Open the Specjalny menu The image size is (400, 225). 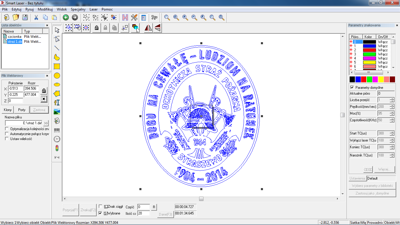pyautogui.click(x=78, y=9)
